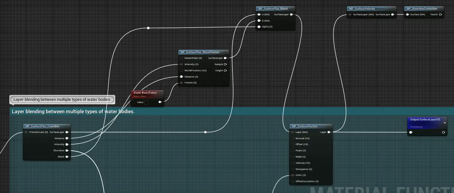Click the OffsetCorrection (S) pin on MF_SurfaceFluxSet
This screenshot has height=193, width=454.
tap(293, 181)
